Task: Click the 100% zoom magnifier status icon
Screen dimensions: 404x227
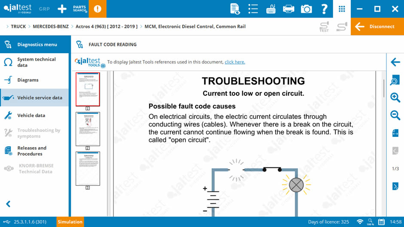Action: click(x=370, y=222)
